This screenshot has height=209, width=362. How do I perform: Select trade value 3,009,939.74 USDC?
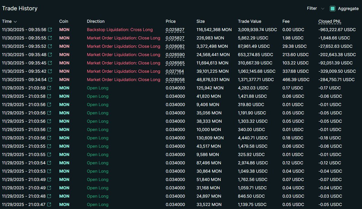(x=258, y=30)
